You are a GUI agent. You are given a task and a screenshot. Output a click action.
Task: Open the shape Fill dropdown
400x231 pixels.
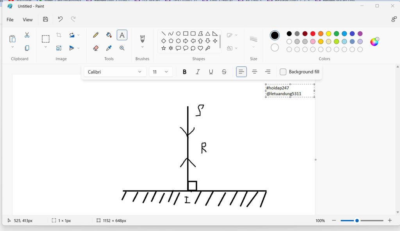click(x=232, y=48)
